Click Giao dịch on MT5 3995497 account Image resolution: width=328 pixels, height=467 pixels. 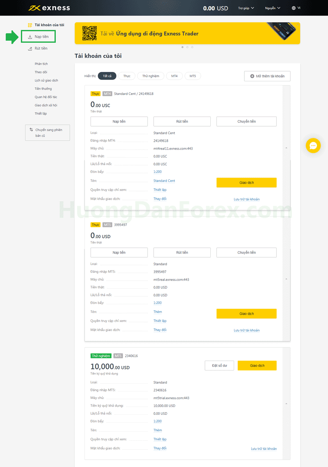tap(246, 314)
